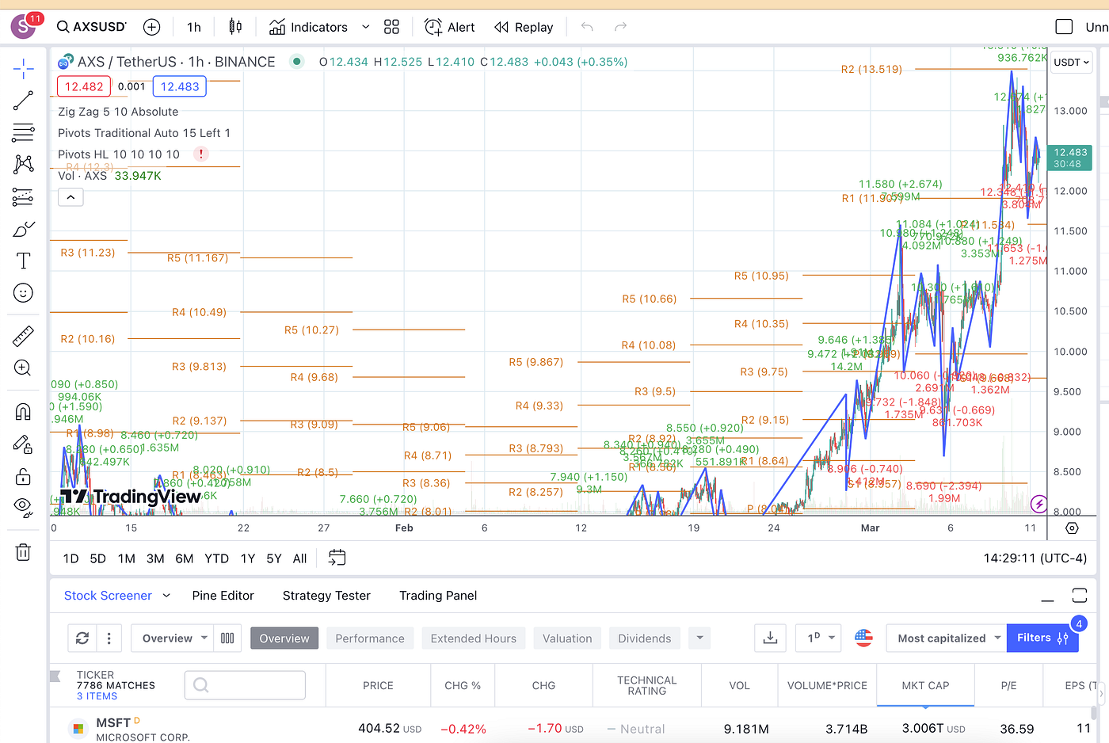The height and width of the screenshot is (743, 1109).
Task: Open the layout setup grid icon
Action: [x=391, y=27]
